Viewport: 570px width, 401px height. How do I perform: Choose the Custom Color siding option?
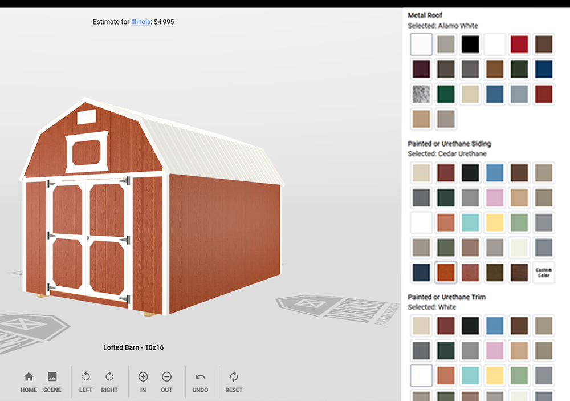pyautogui.click(x=544, y=273)
